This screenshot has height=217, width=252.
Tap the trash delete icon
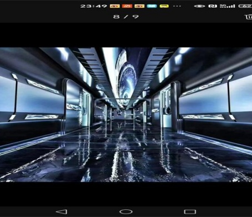coord(249,17)
